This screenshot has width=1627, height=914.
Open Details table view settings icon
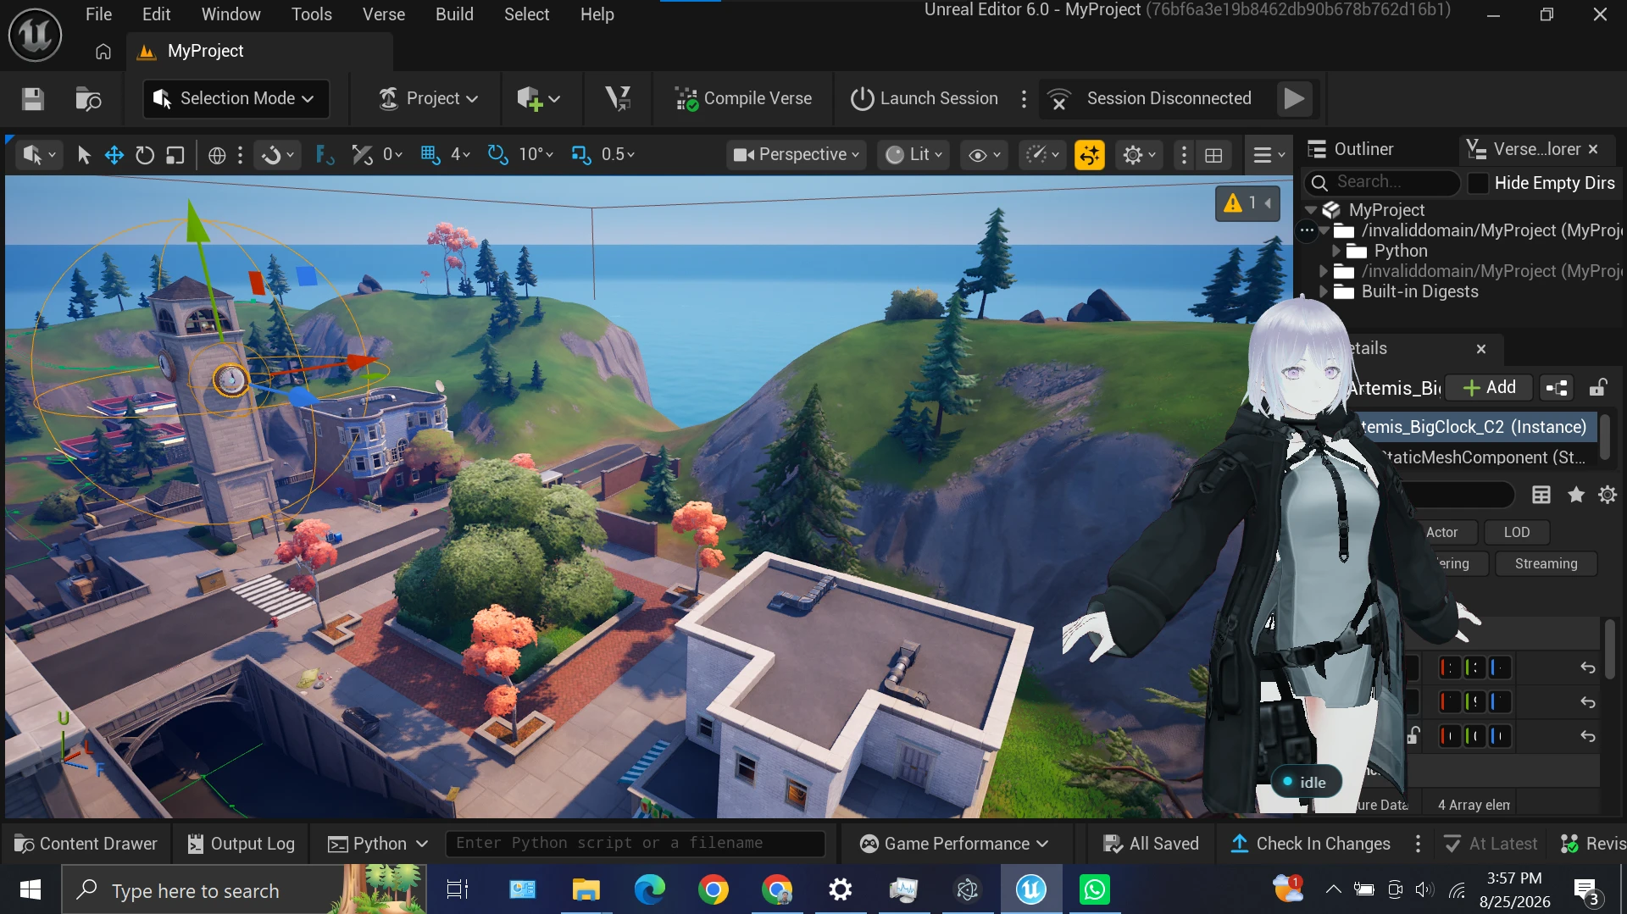[1541, 495]
